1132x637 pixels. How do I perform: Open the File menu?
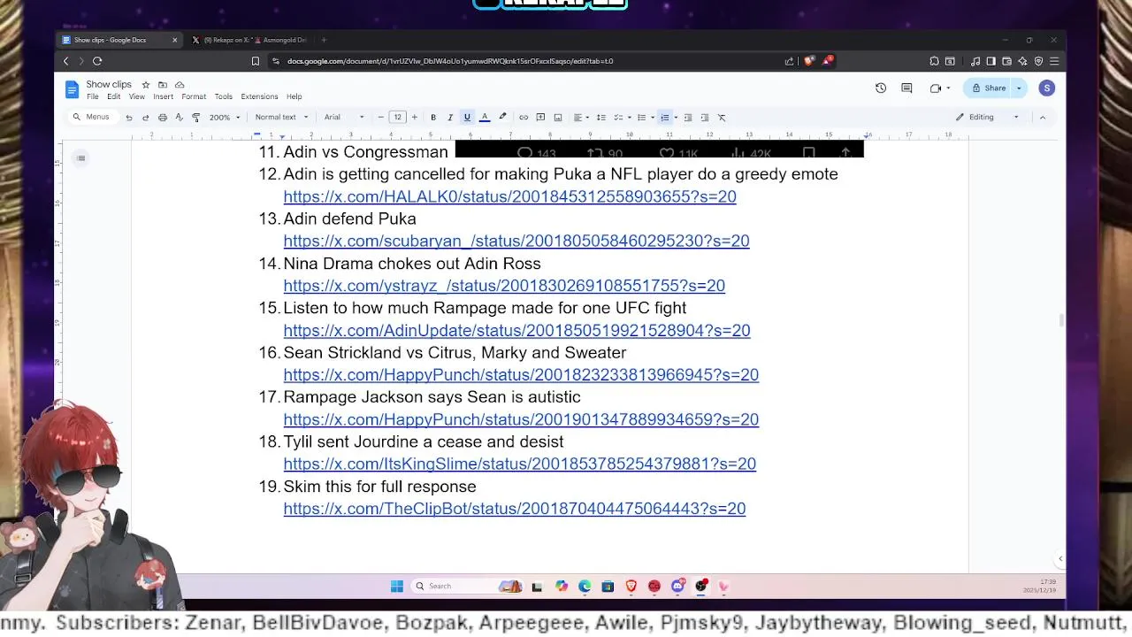[93, 96]
